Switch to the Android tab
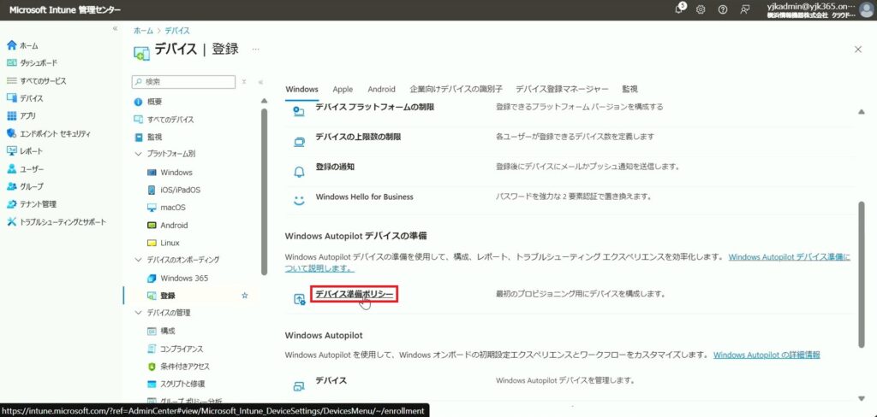 coord(381,89)
